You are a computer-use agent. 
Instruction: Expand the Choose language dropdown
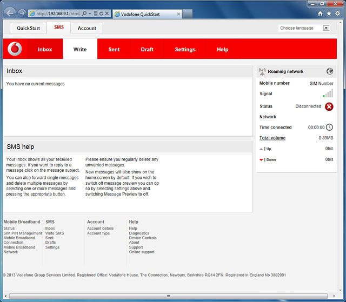tap(326, 28)
